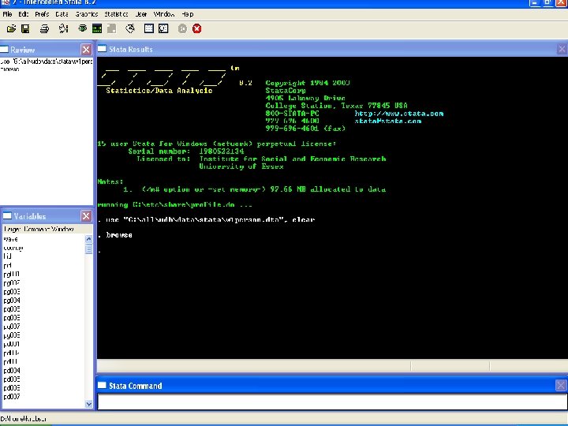Select the 'use' command in Review
This screenshot has width=568, height=426.
[x=47, y=62]
